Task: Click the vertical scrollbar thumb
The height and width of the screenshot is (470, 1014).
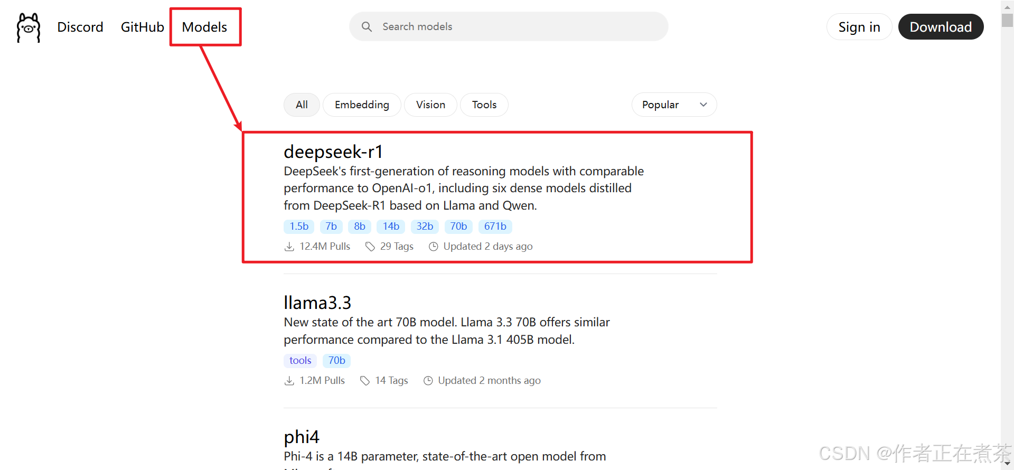Action: pyautogui.click(x=1007, y=20)
